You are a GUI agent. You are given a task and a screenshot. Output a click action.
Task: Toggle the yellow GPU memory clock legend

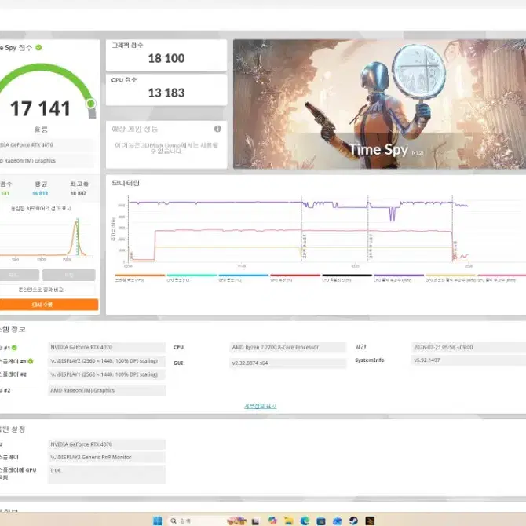pos(451,278)
